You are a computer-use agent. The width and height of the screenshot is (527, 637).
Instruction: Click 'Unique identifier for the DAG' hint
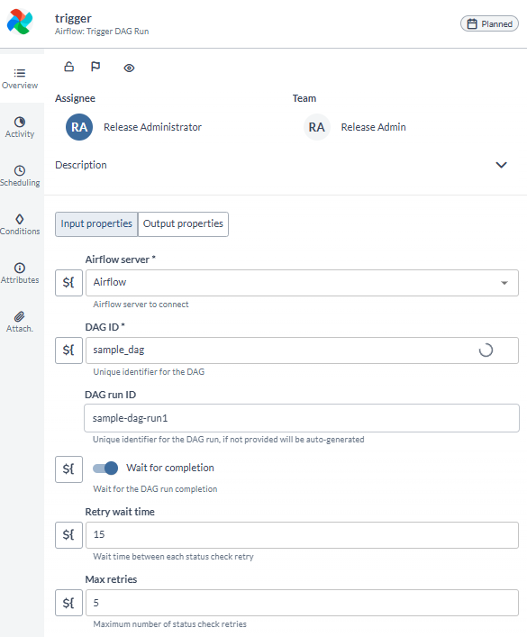point(149,372)
